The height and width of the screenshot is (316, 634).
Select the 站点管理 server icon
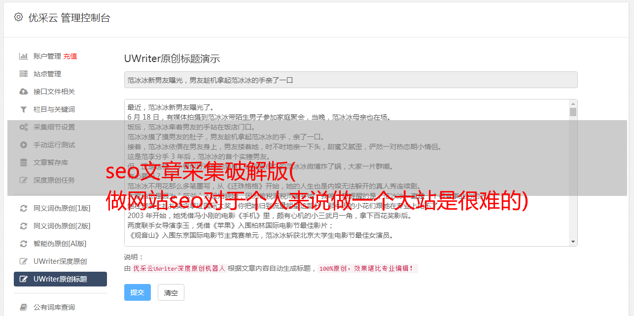pos(23,74)
